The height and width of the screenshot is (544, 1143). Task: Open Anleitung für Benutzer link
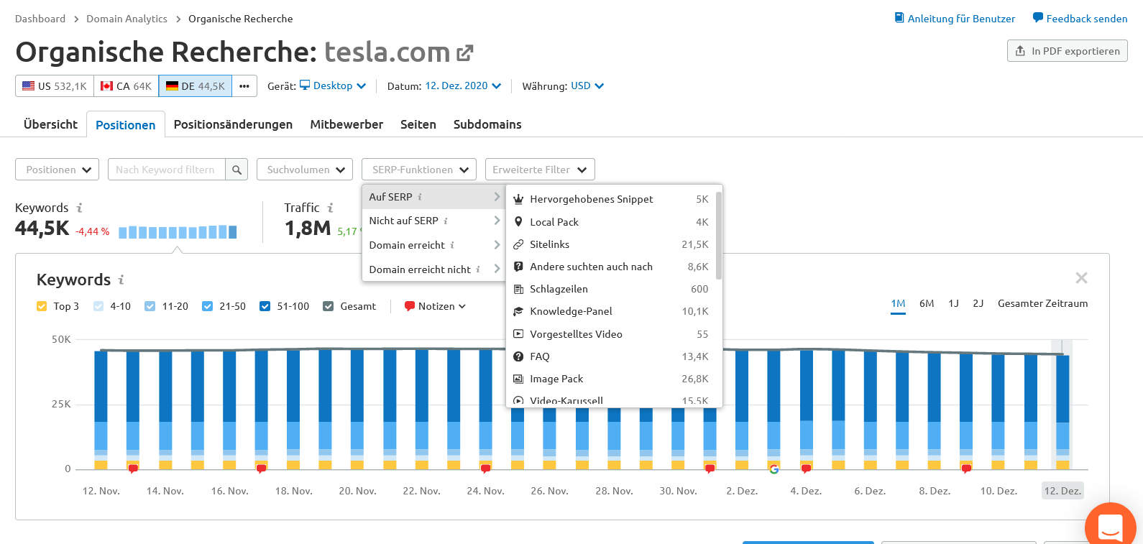click(x=955, y=19)
